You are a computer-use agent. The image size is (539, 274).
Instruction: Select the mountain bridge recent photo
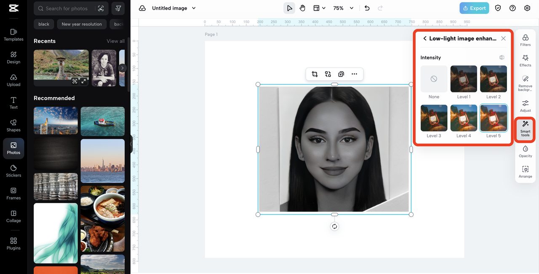[61, 68]
